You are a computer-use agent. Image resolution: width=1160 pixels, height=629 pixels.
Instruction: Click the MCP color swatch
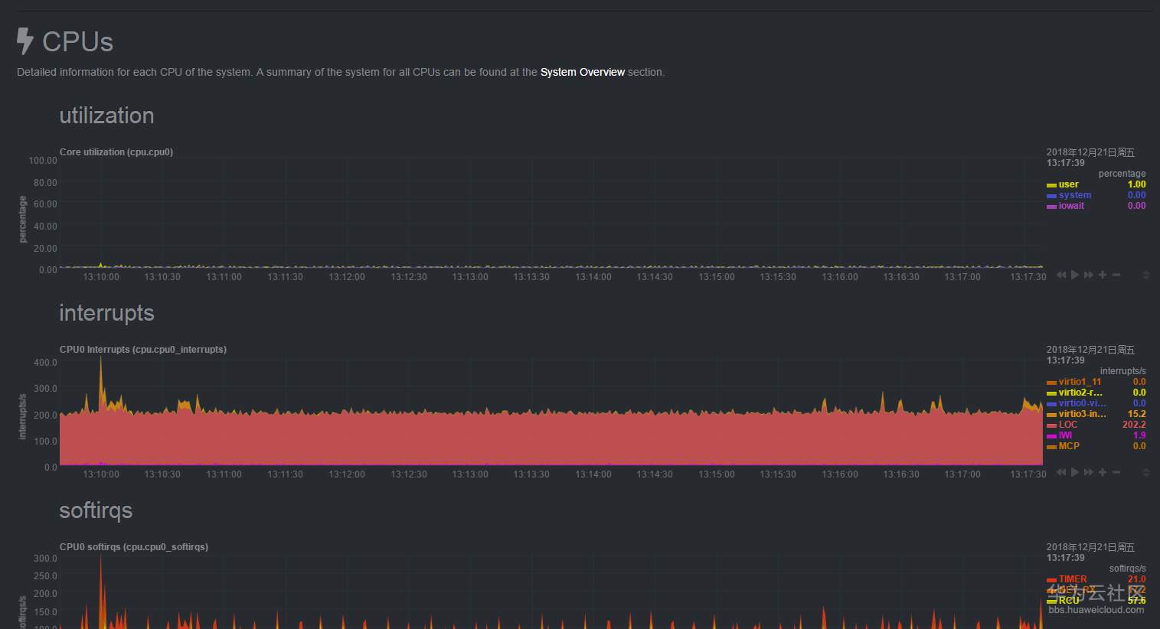[x=1051, y=447]
